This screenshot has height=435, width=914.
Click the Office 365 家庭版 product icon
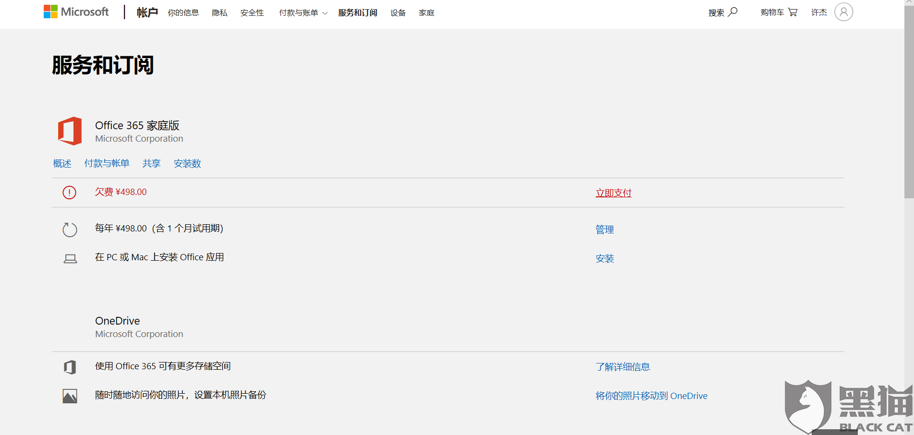pos(70,131)
